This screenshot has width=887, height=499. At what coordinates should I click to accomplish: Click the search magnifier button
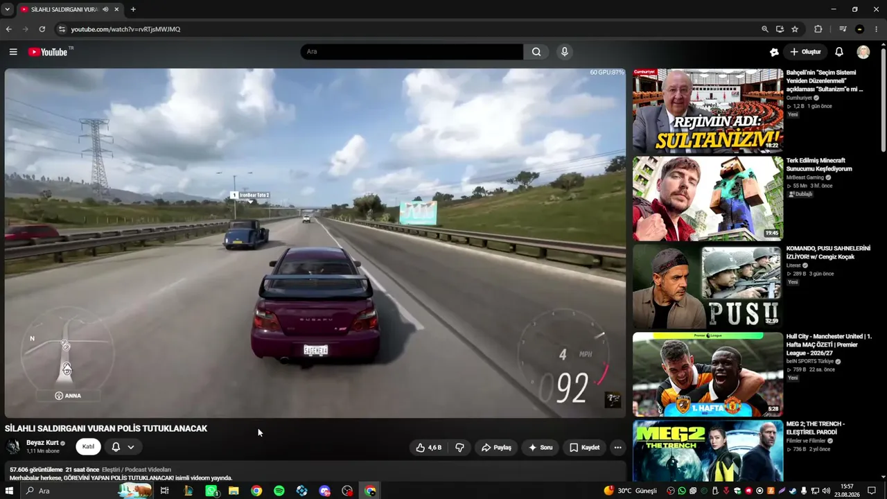pyautogui.click(x=536, y=52)
